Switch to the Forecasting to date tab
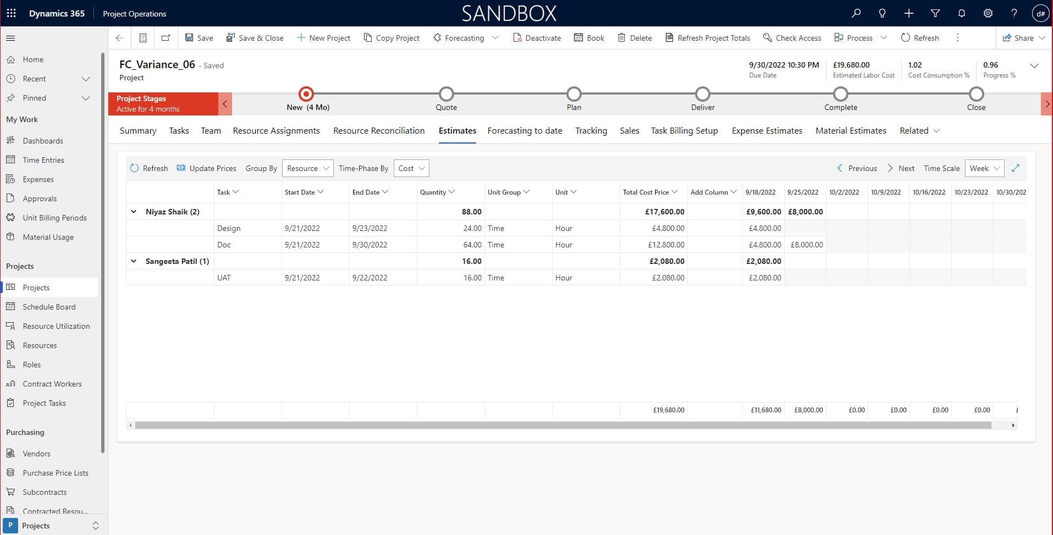1053x535 pixels. 525,131
